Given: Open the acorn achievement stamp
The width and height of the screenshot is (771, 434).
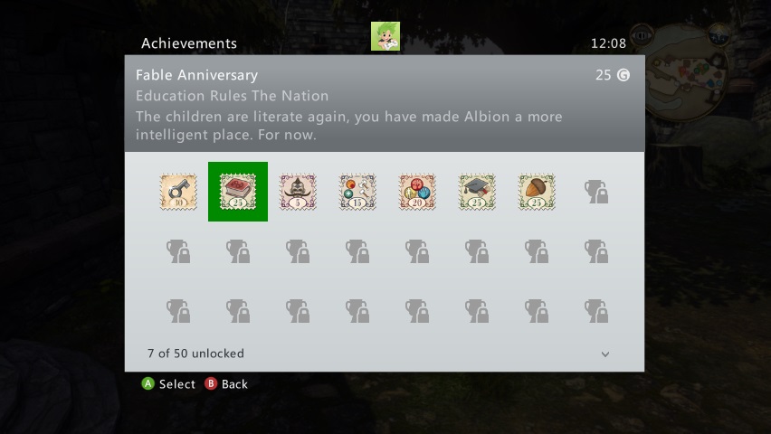Looking at the screenshot, I should [x=537, y=192].
